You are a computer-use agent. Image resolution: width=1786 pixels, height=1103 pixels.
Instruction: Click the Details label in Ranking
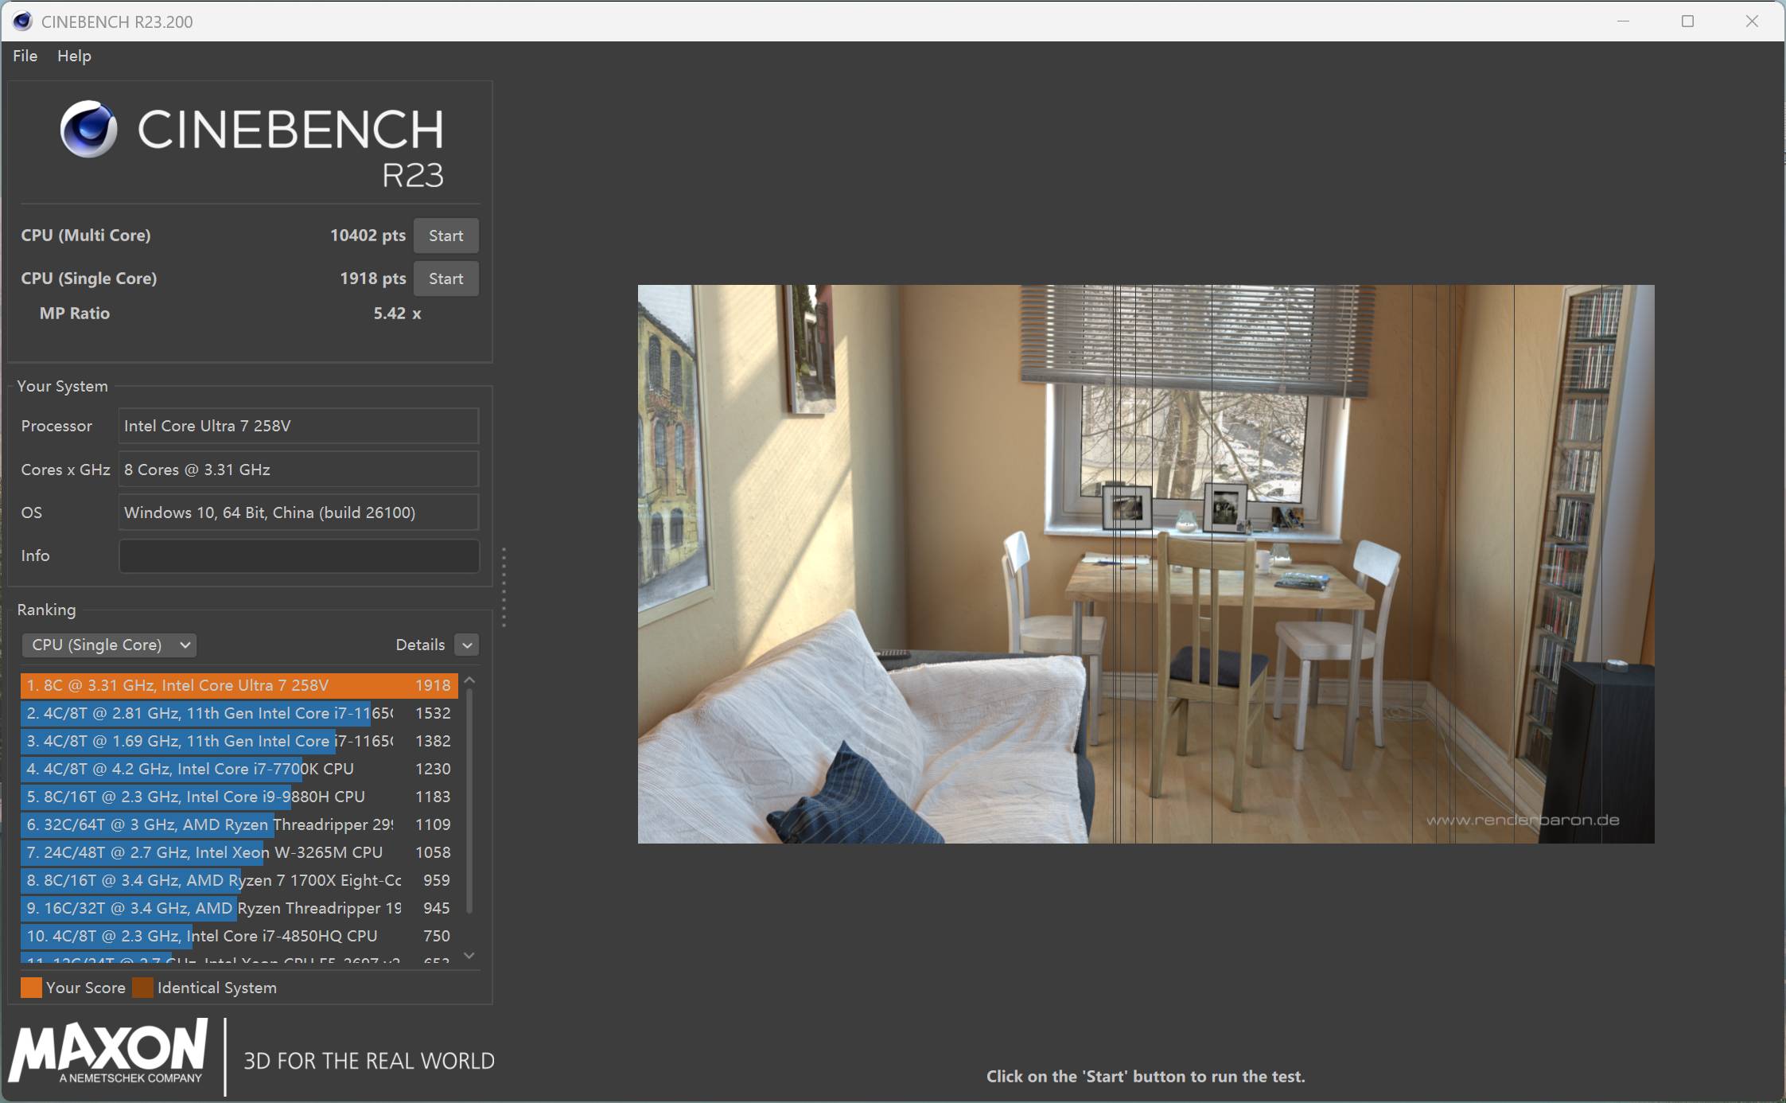click(x=420, y=645)
